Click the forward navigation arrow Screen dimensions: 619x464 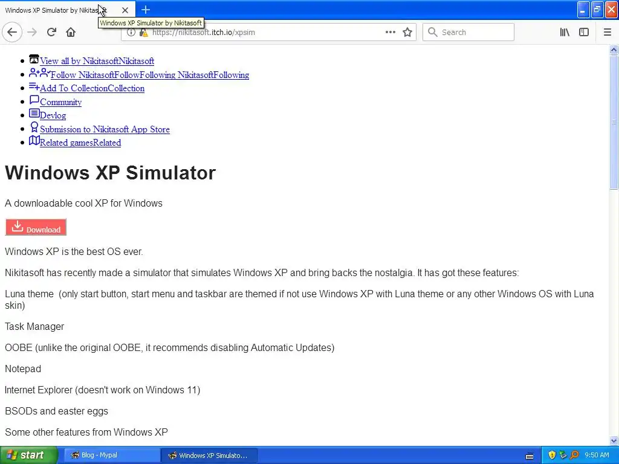coord(32,32)
